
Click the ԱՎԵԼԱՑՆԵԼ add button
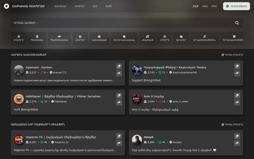pyautogui.click(x=237, y=6)
